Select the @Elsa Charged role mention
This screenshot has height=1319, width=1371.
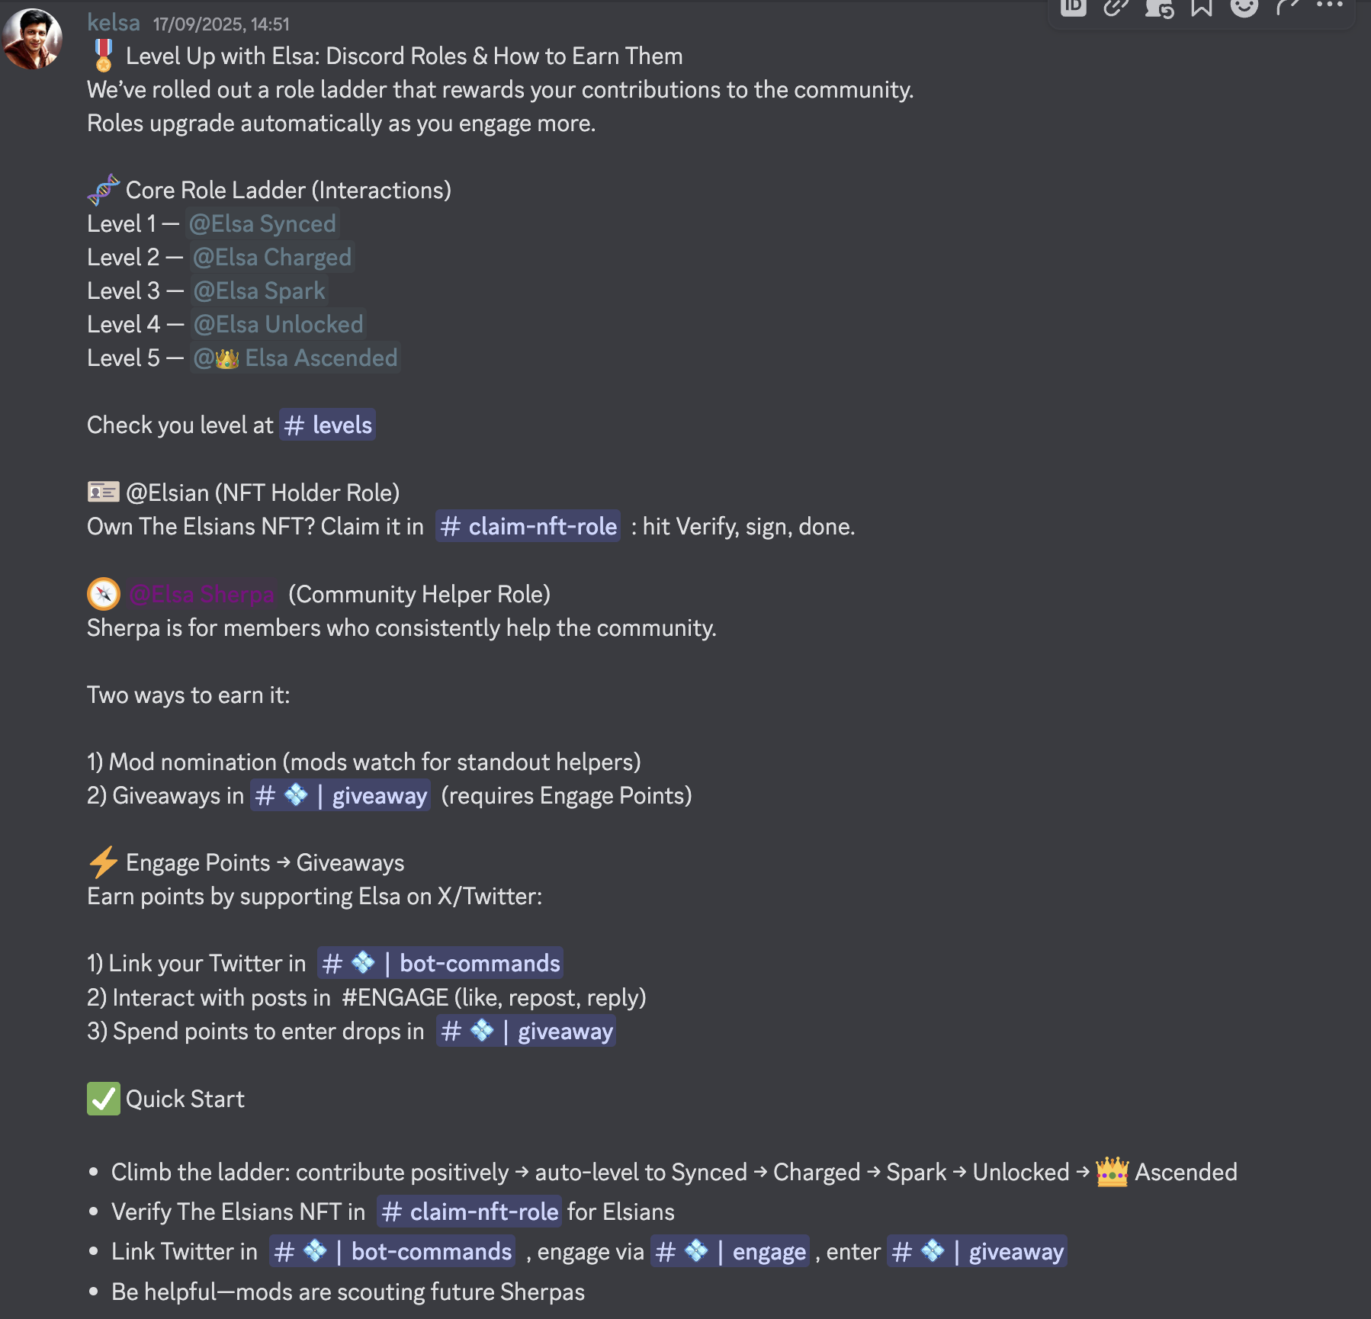point(272,258)
